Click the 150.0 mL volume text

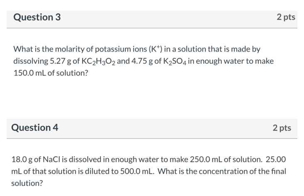pos(29,73)
